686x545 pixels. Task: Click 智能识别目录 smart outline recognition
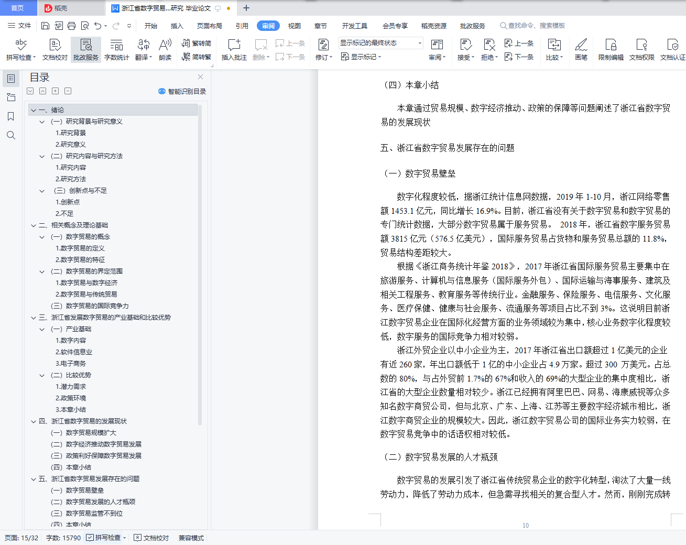pos(182,91)
